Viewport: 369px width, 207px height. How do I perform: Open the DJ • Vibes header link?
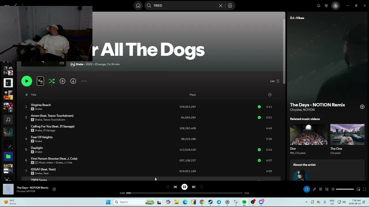click(x=297, y=18)
